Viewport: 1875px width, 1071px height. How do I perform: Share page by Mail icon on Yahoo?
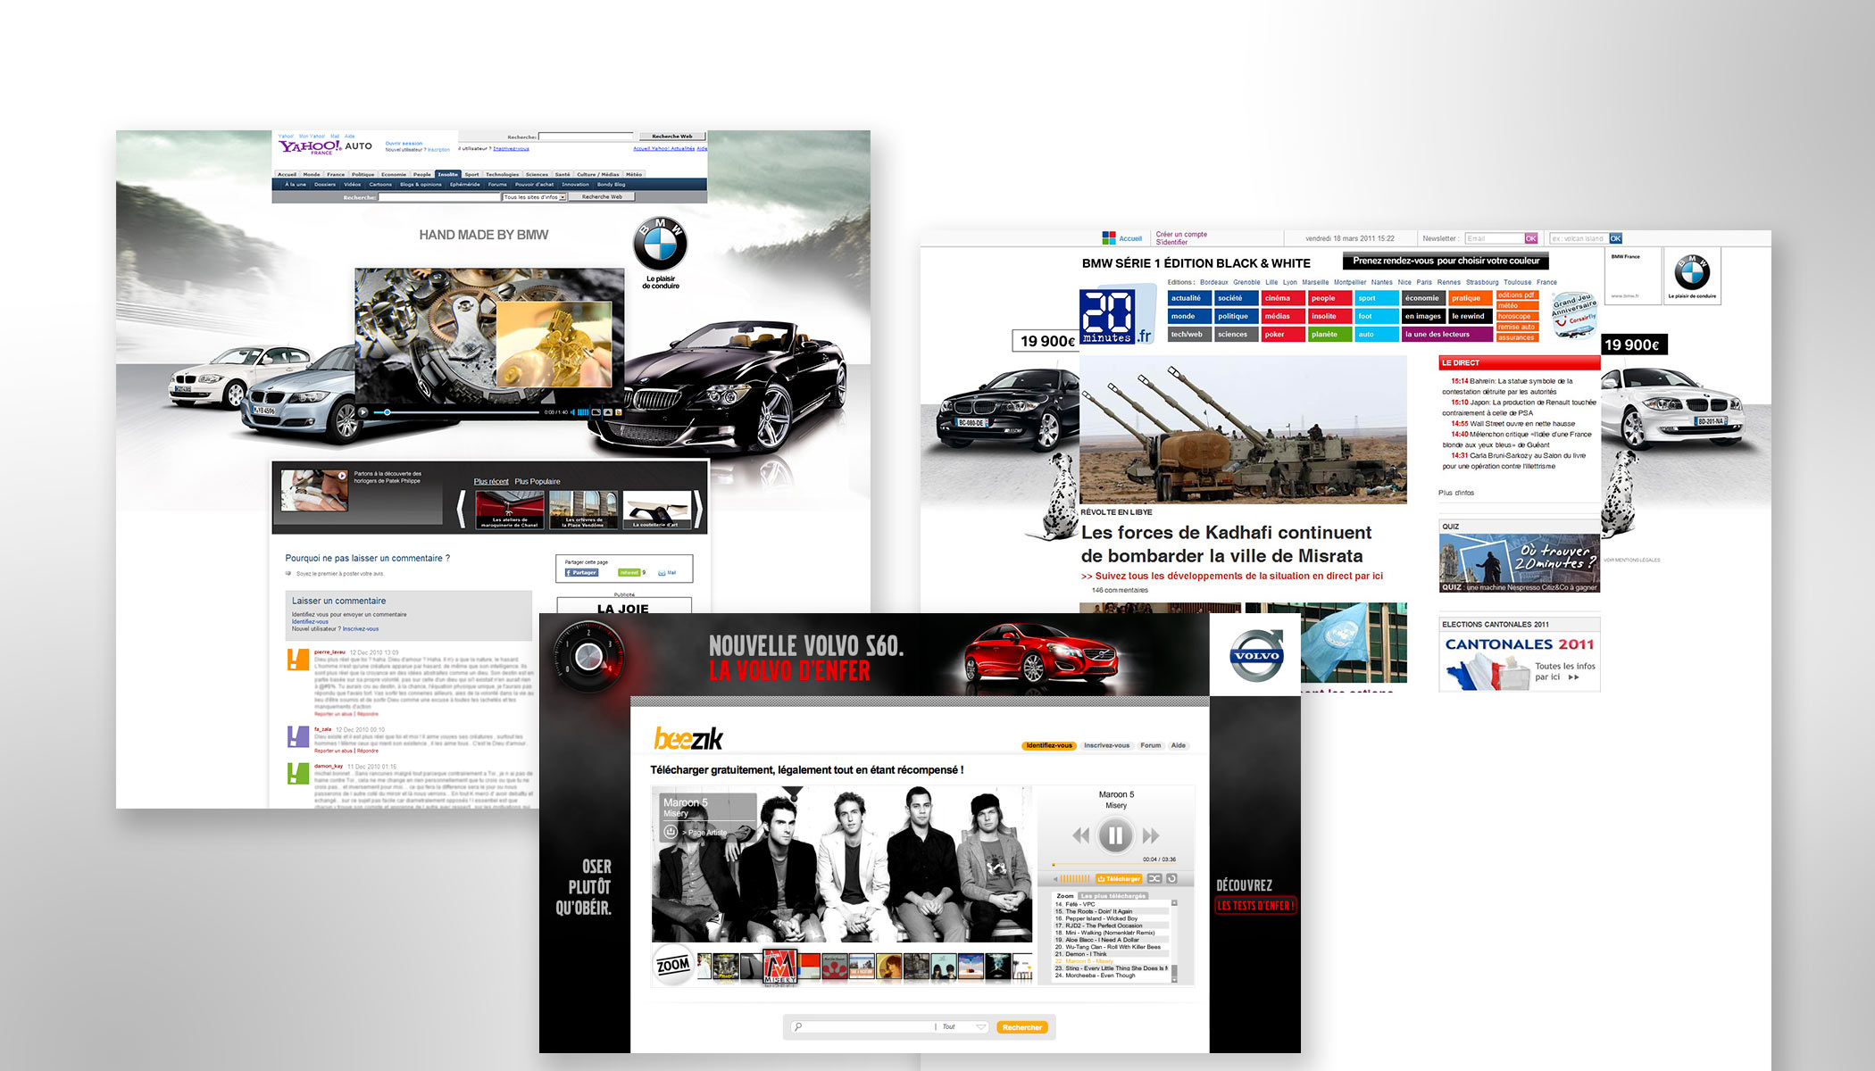point(667,573)
